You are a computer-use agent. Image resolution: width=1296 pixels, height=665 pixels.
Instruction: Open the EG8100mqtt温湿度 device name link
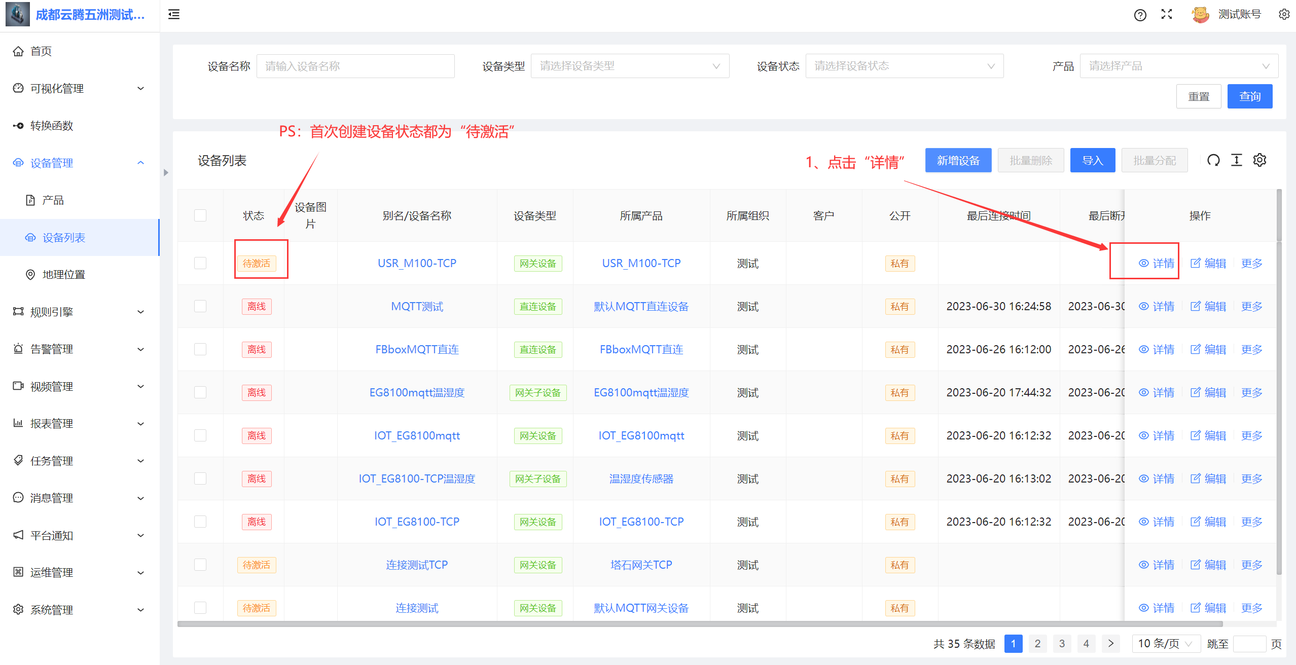[x=417, y=392]
